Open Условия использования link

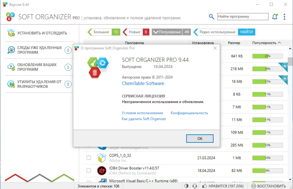click(x=142, y=113)
